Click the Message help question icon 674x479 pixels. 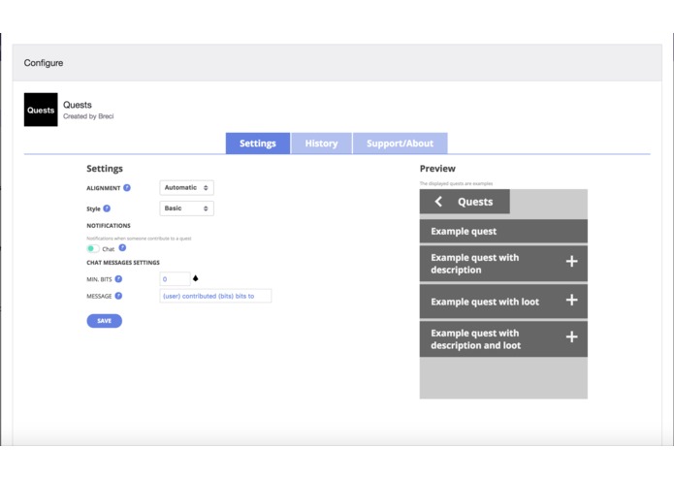[118, 296]
